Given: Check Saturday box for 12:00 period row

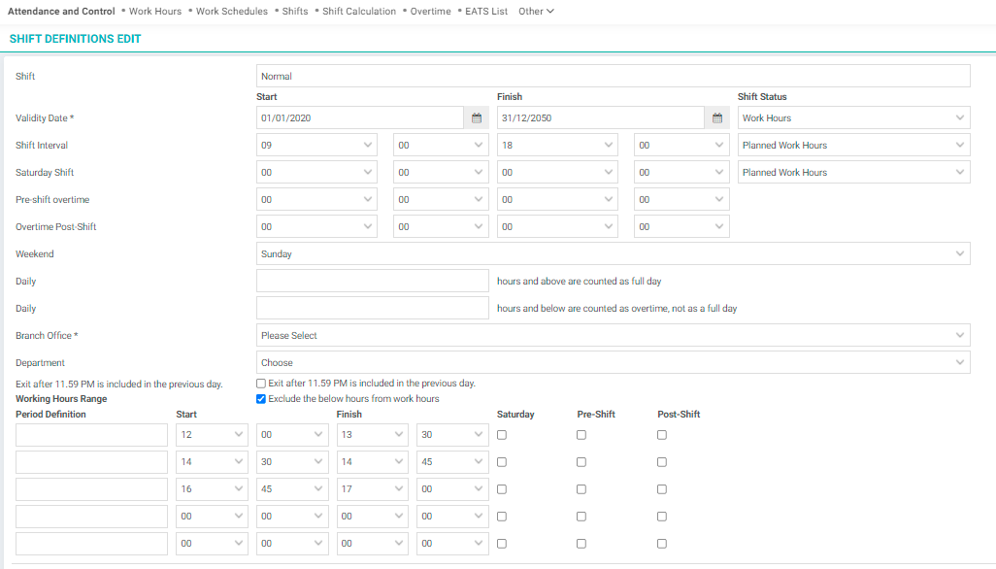Looking at the screenshot, I should coord(502,435).
